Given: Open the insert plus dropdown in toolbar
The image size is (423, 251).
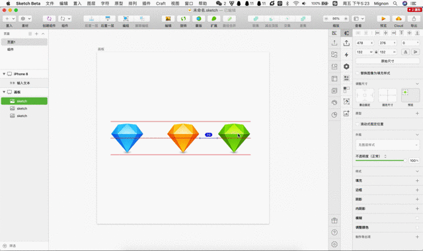Looking at the screenshot, I should pos(9,18).
